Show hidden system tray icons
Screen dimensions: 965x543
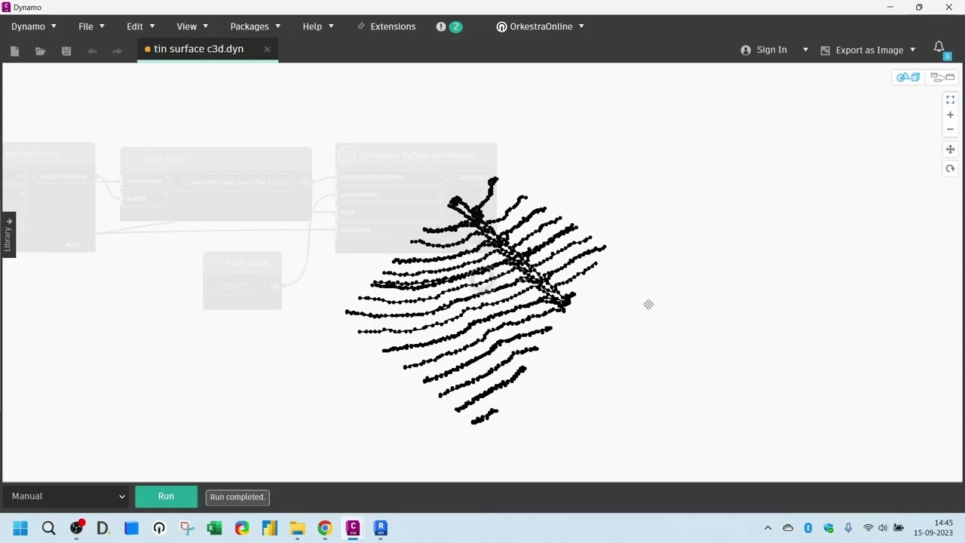(x=767, y=528)
